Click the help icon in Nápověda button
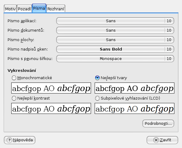182x148 pixels. tap(9, 140)
